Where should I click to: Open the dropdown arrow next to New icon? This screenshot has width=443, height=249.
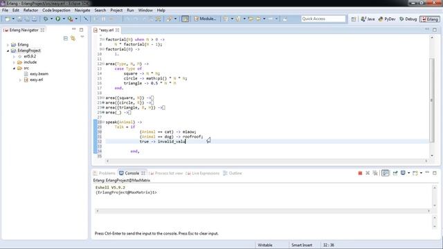13,19
